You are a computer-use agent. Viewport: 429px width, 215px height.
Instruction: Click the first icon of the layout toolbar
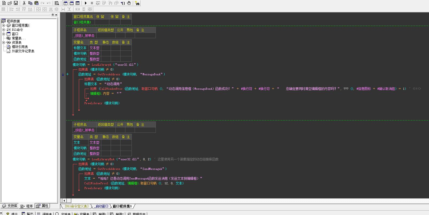[x=3, y=9]
